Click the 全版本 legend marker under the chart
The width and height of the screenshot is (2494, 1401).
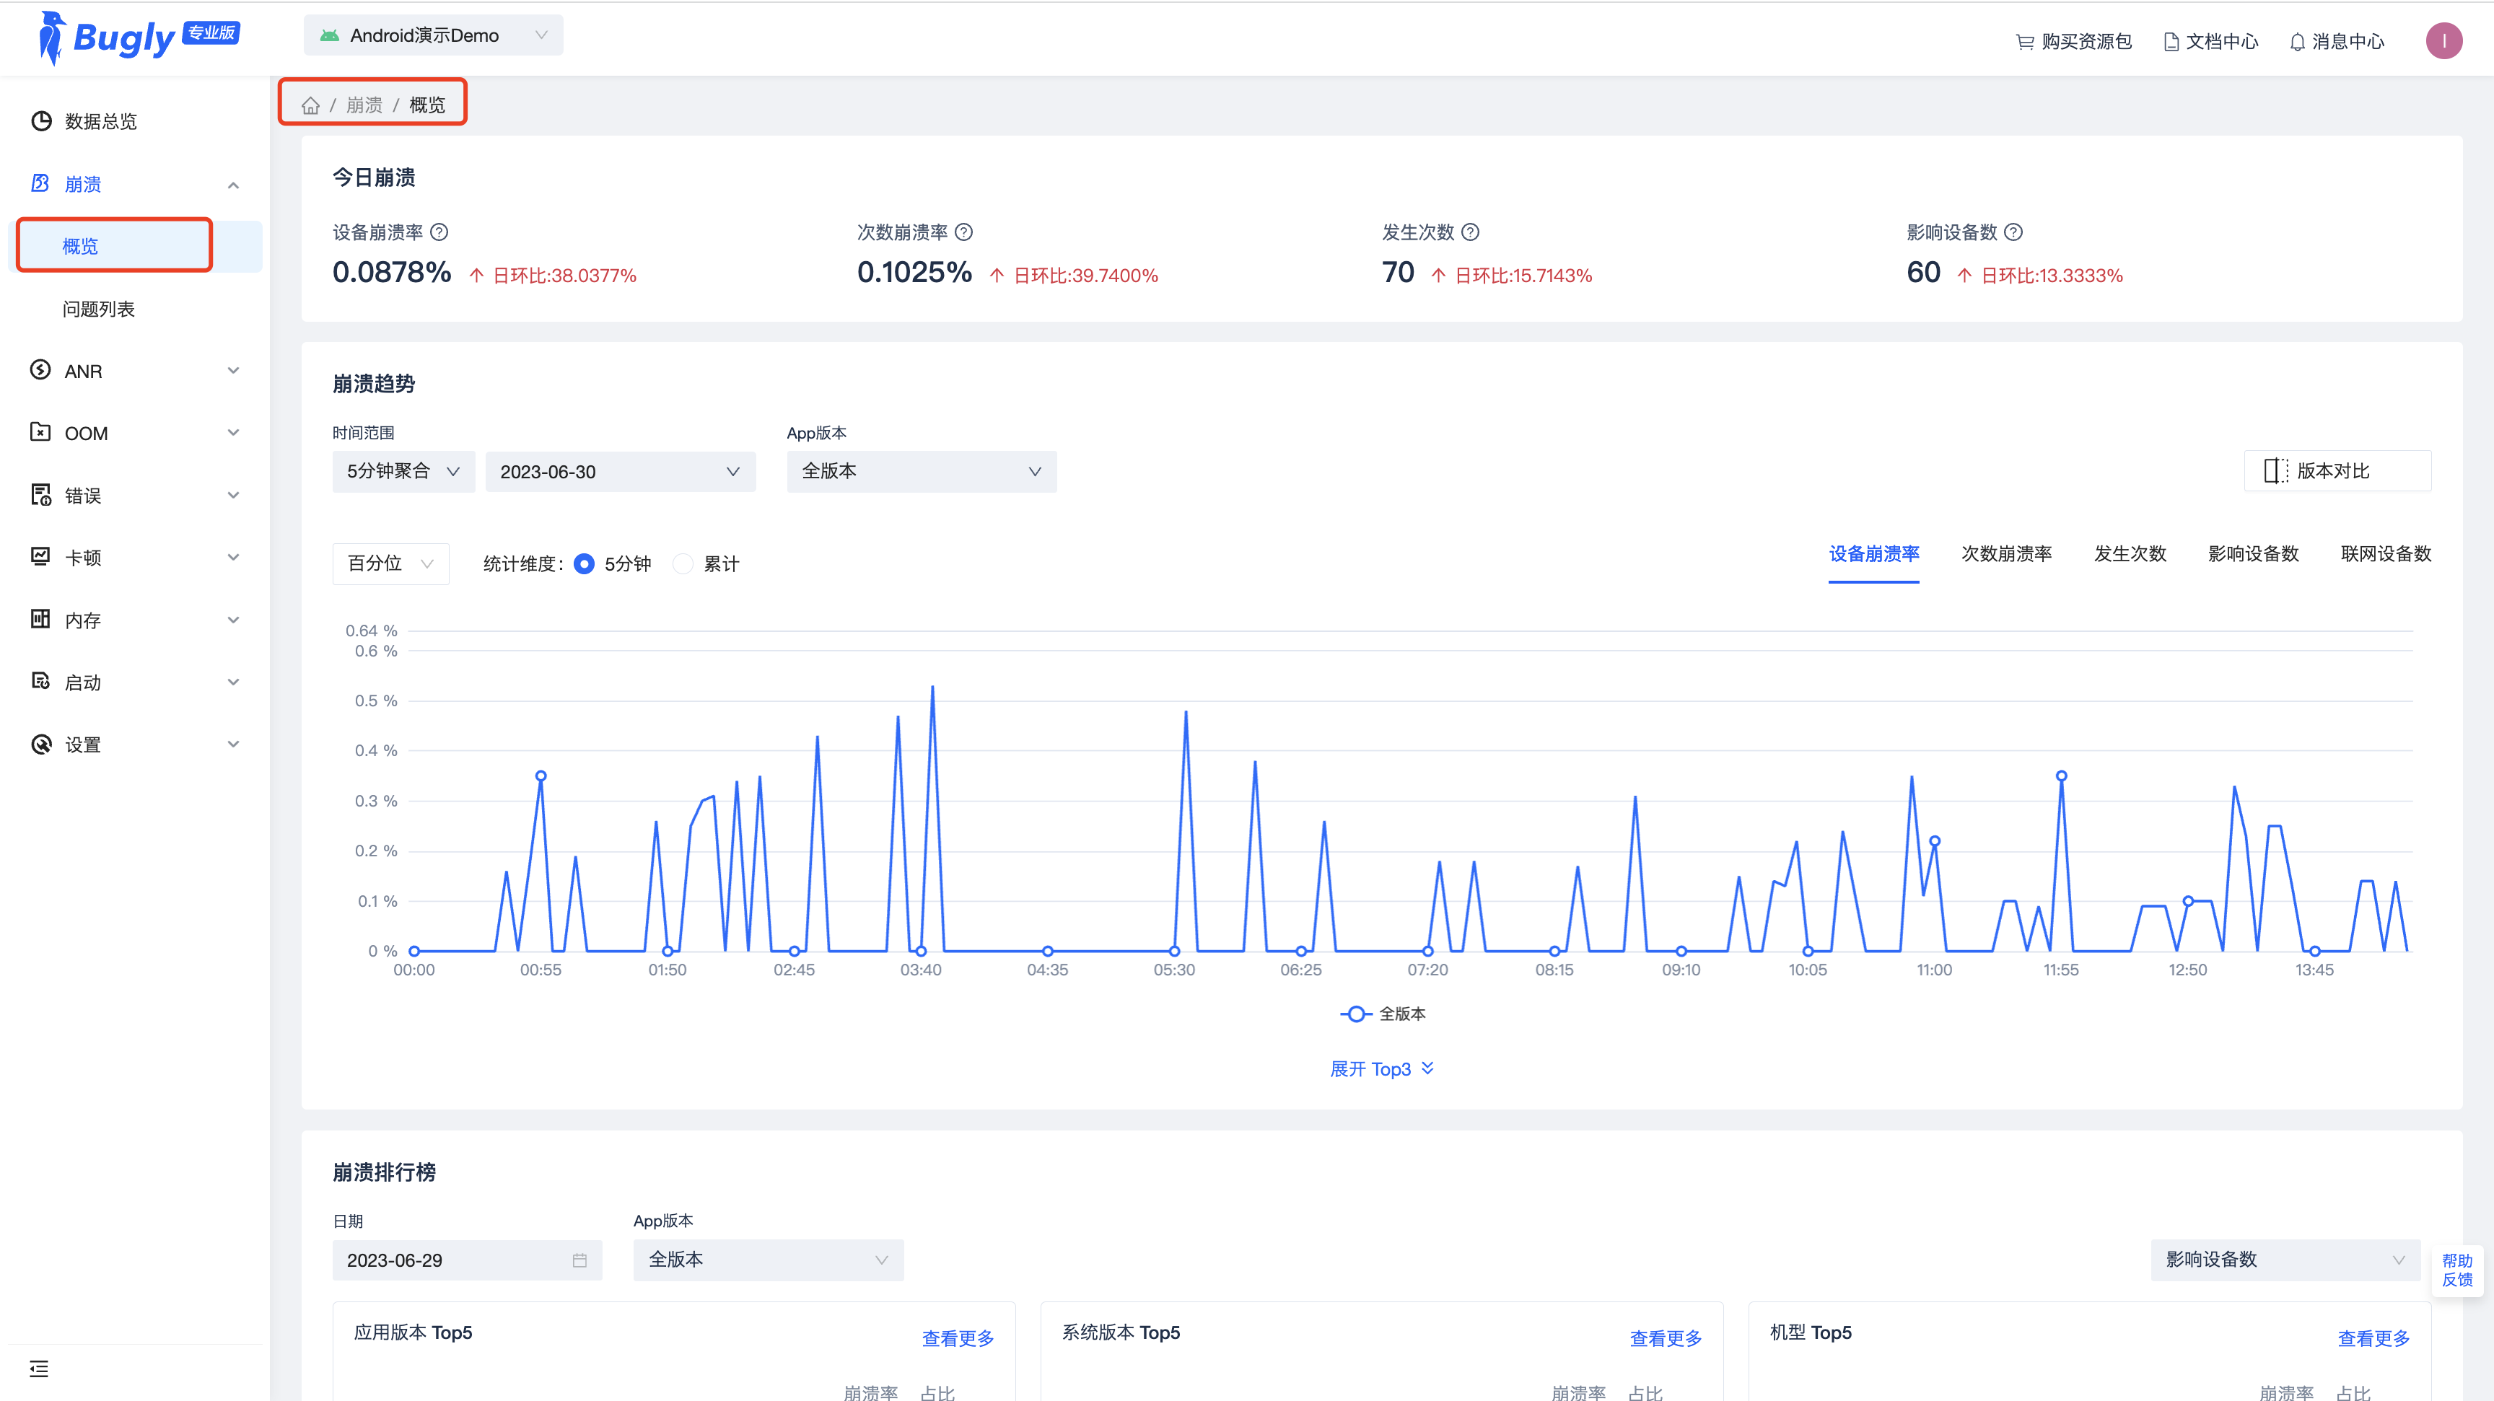tap(1355, 1014)
